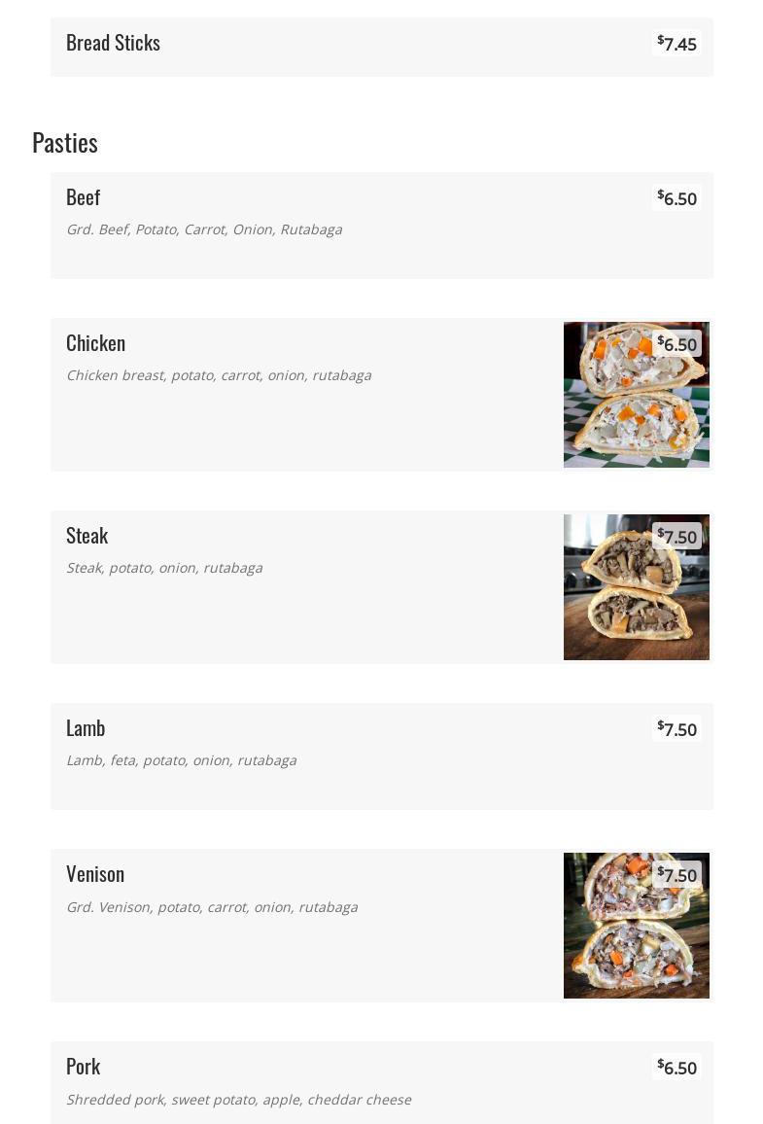The height and width of the screenshot is (1124, 763).
Task: Click the Pork ingredients description
Action: pos(238,1100)
